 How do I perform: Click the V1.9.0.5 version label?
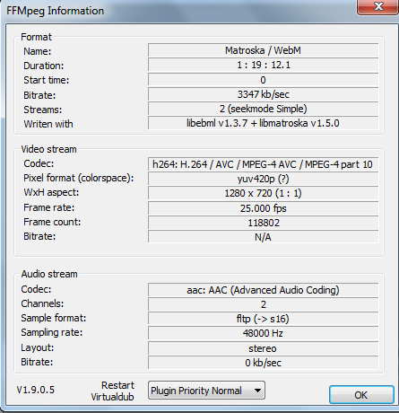point(36,390)
